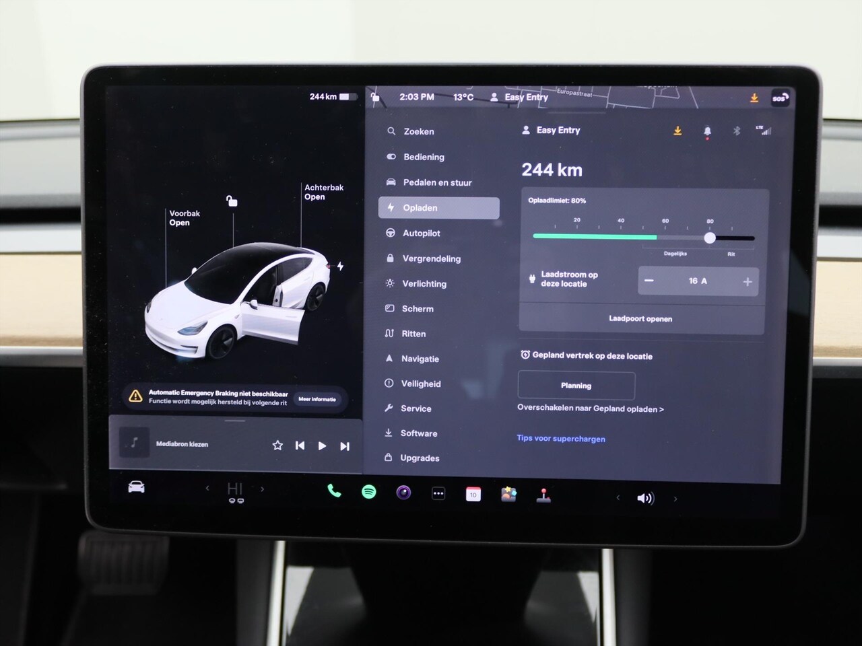Image resolution: width=862 pixels, height=646 pixels.
Task: Open the camera app icon
Action: point(403,493)
